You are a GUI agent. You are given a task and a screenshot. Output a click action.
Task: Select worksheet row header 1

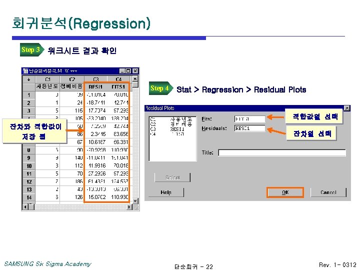[28, 95]
